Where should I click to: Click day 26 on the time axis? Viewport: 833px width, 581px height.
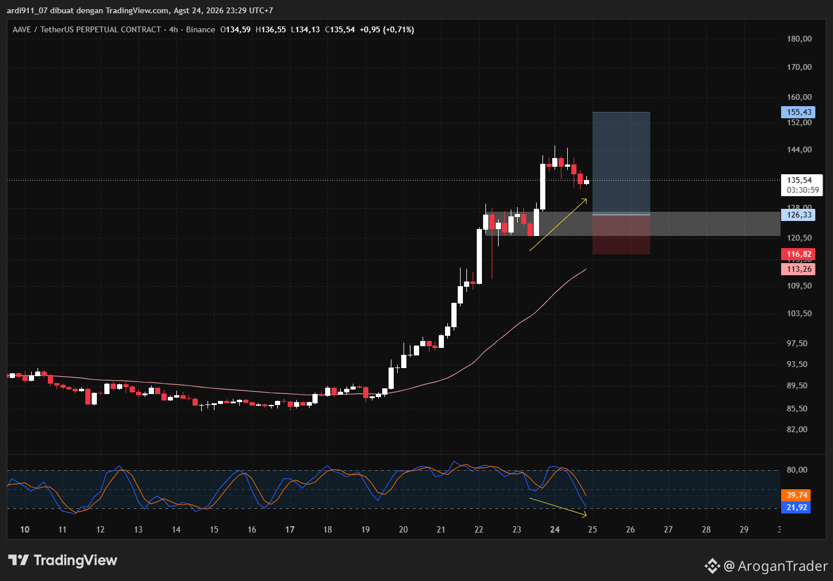631,530
